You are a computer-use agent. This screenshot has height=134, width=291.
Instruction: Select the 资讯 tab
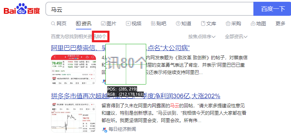(84, 24)
